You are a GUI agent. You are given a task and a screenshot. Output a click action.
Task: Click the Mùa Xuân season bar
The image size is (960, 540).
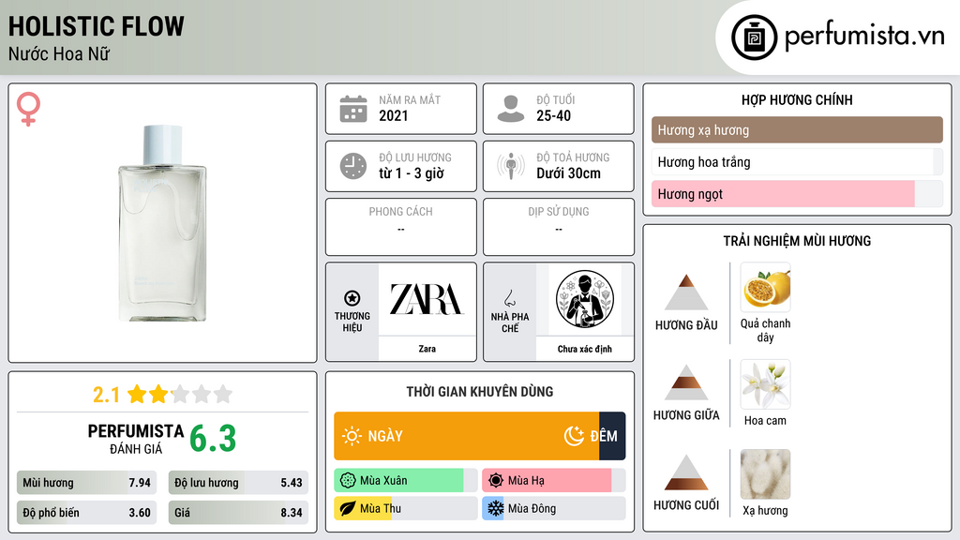pos(405,481)
